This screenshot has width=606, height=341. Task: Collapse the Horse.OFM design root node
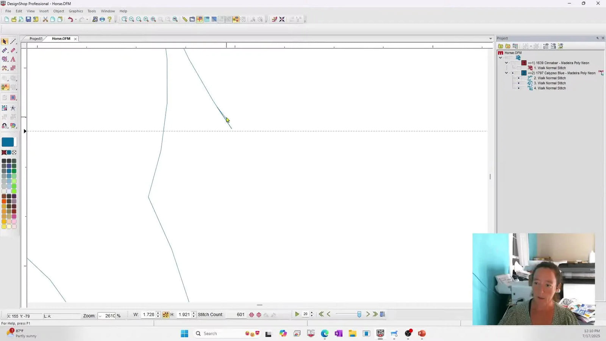(x=500, y=58)
